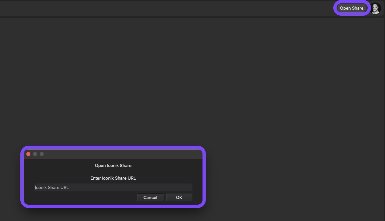Click the dialog's gray zoom button
Viewport: 385px width, 221px height.
(x=42, y=154)
